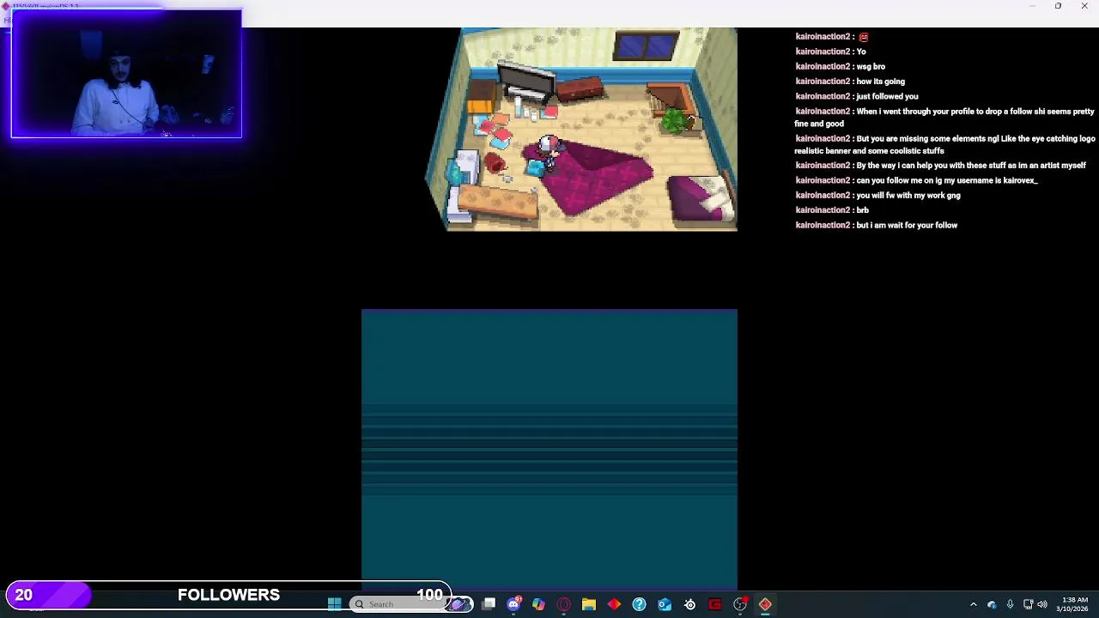The width and height of the screenshot is (1099, 618).
Task: Click the taskbar Search box
Action: (x=410, y=604)
